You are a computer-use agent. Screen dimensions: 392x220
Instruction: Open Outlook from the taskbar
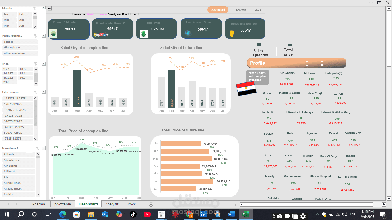pyautogui.click(x=105, y=214)
